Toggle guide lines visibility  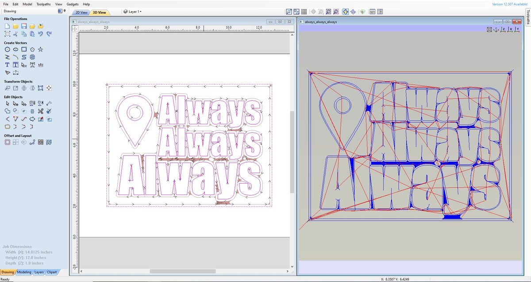[x=296, y=12]
